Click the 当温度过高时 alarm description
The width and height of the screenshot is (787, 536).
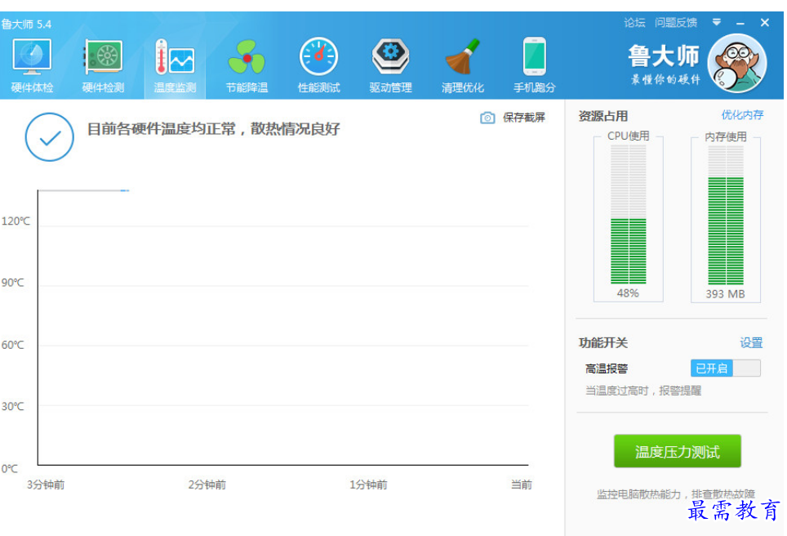(643, 391)
